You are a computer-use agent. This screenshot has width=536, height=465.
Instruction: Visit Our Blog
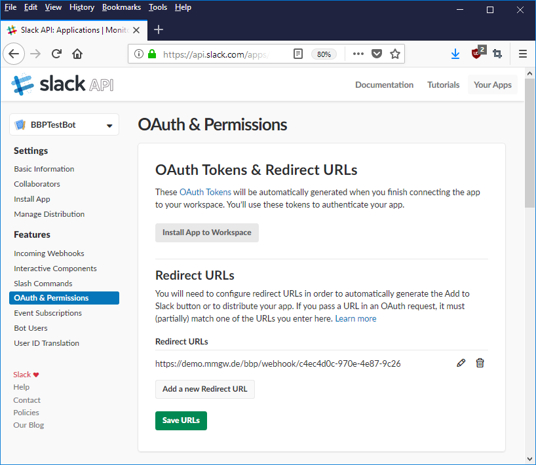pos(28,425)
